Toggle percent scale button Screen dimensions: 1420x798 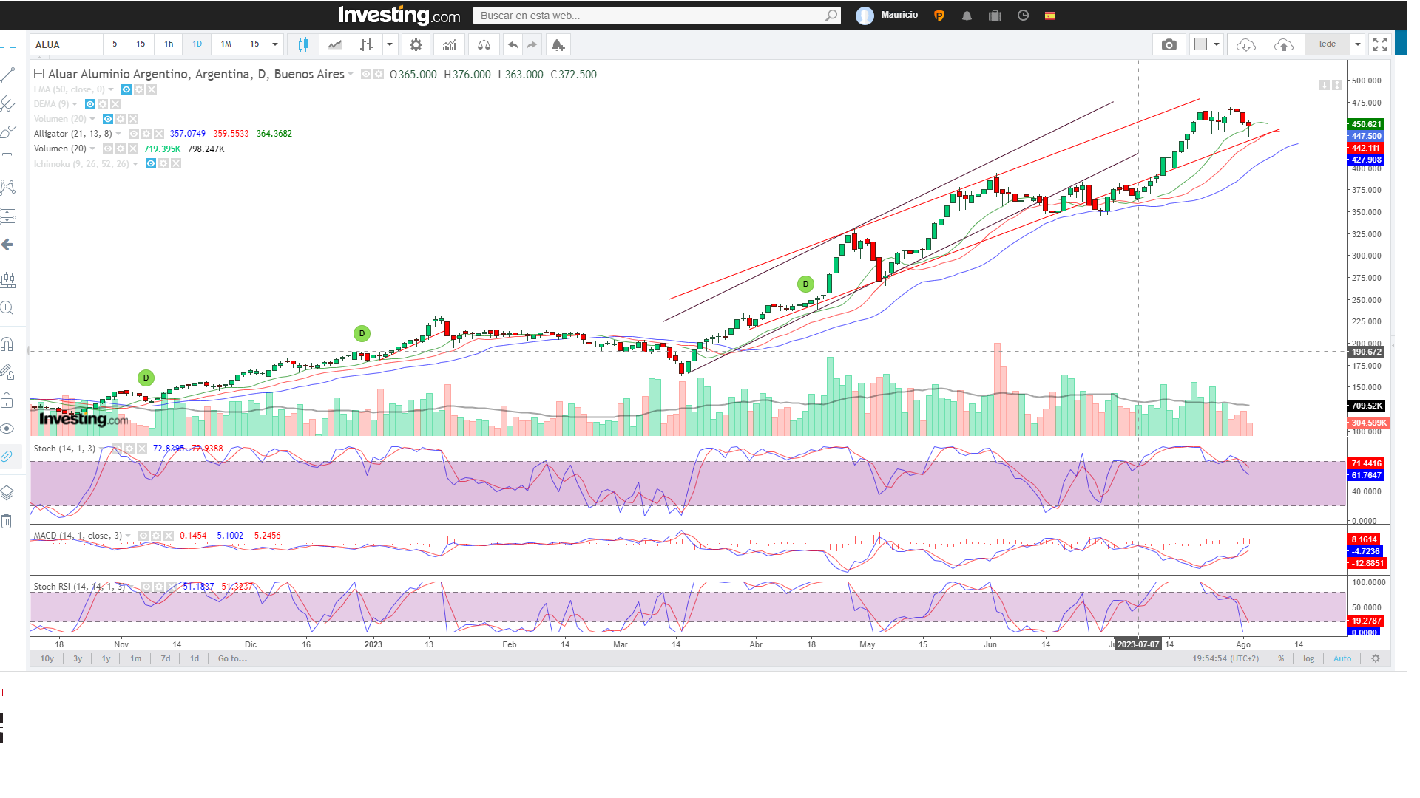click(x=1281, y=658)
